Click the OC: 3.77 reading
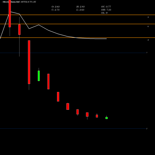155x155 pixels. click(x=106, y=7)
